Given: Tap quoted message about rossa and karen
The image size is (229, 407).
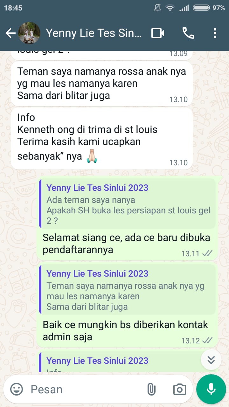Looking at the screenshot, I should pyautogui.click(x=127, y=289).
